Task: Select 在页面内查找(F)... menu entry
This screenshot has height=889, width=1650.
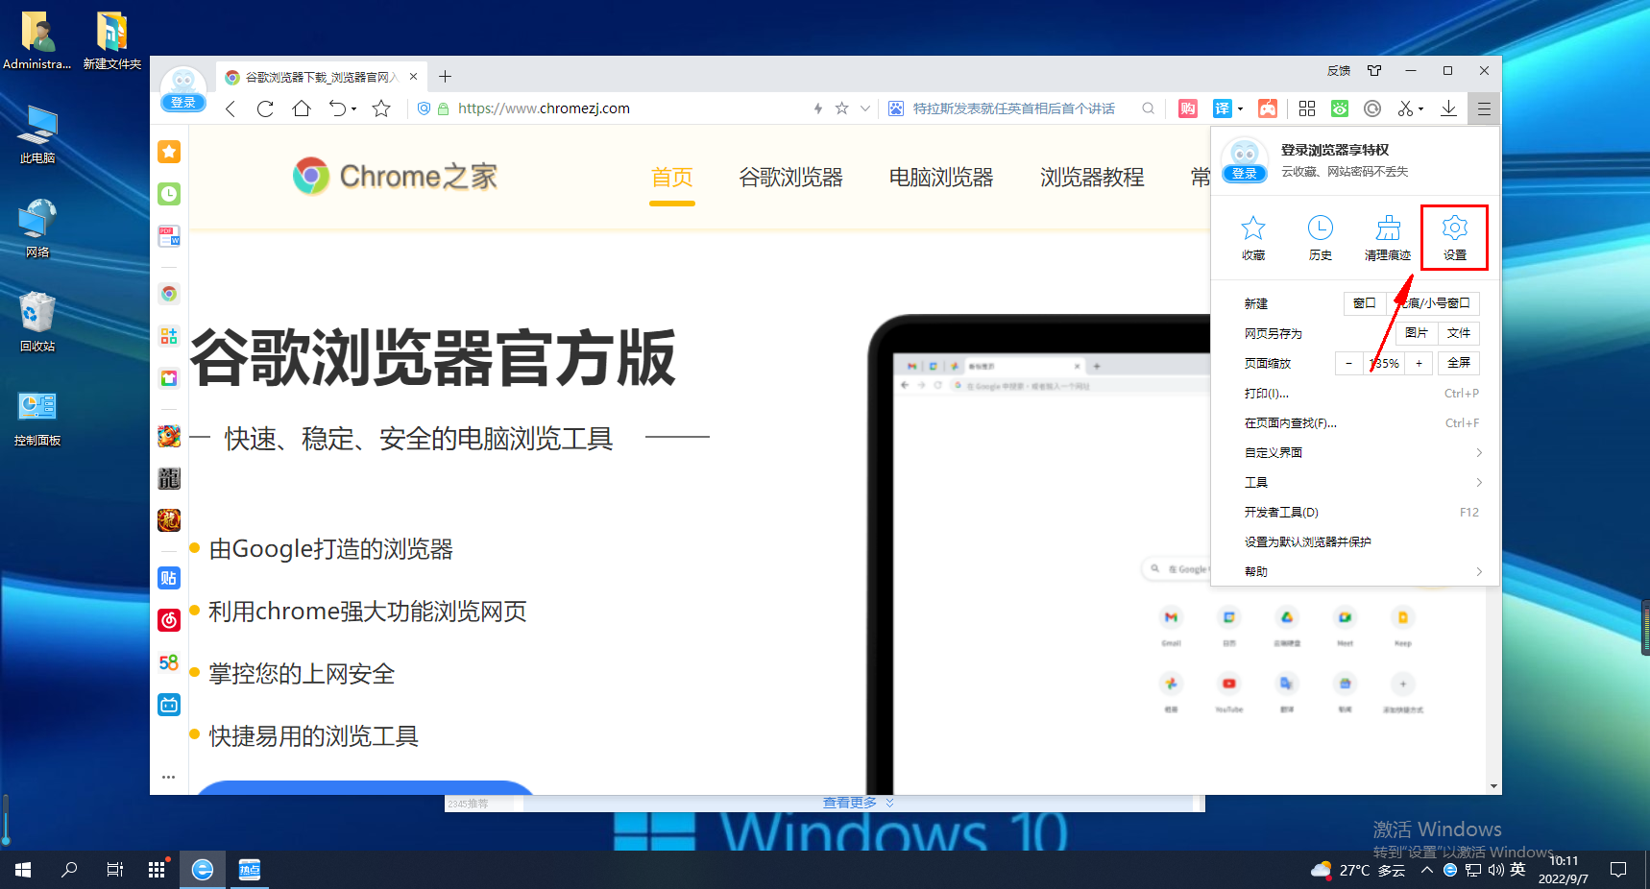Action: pos(1355,422)
